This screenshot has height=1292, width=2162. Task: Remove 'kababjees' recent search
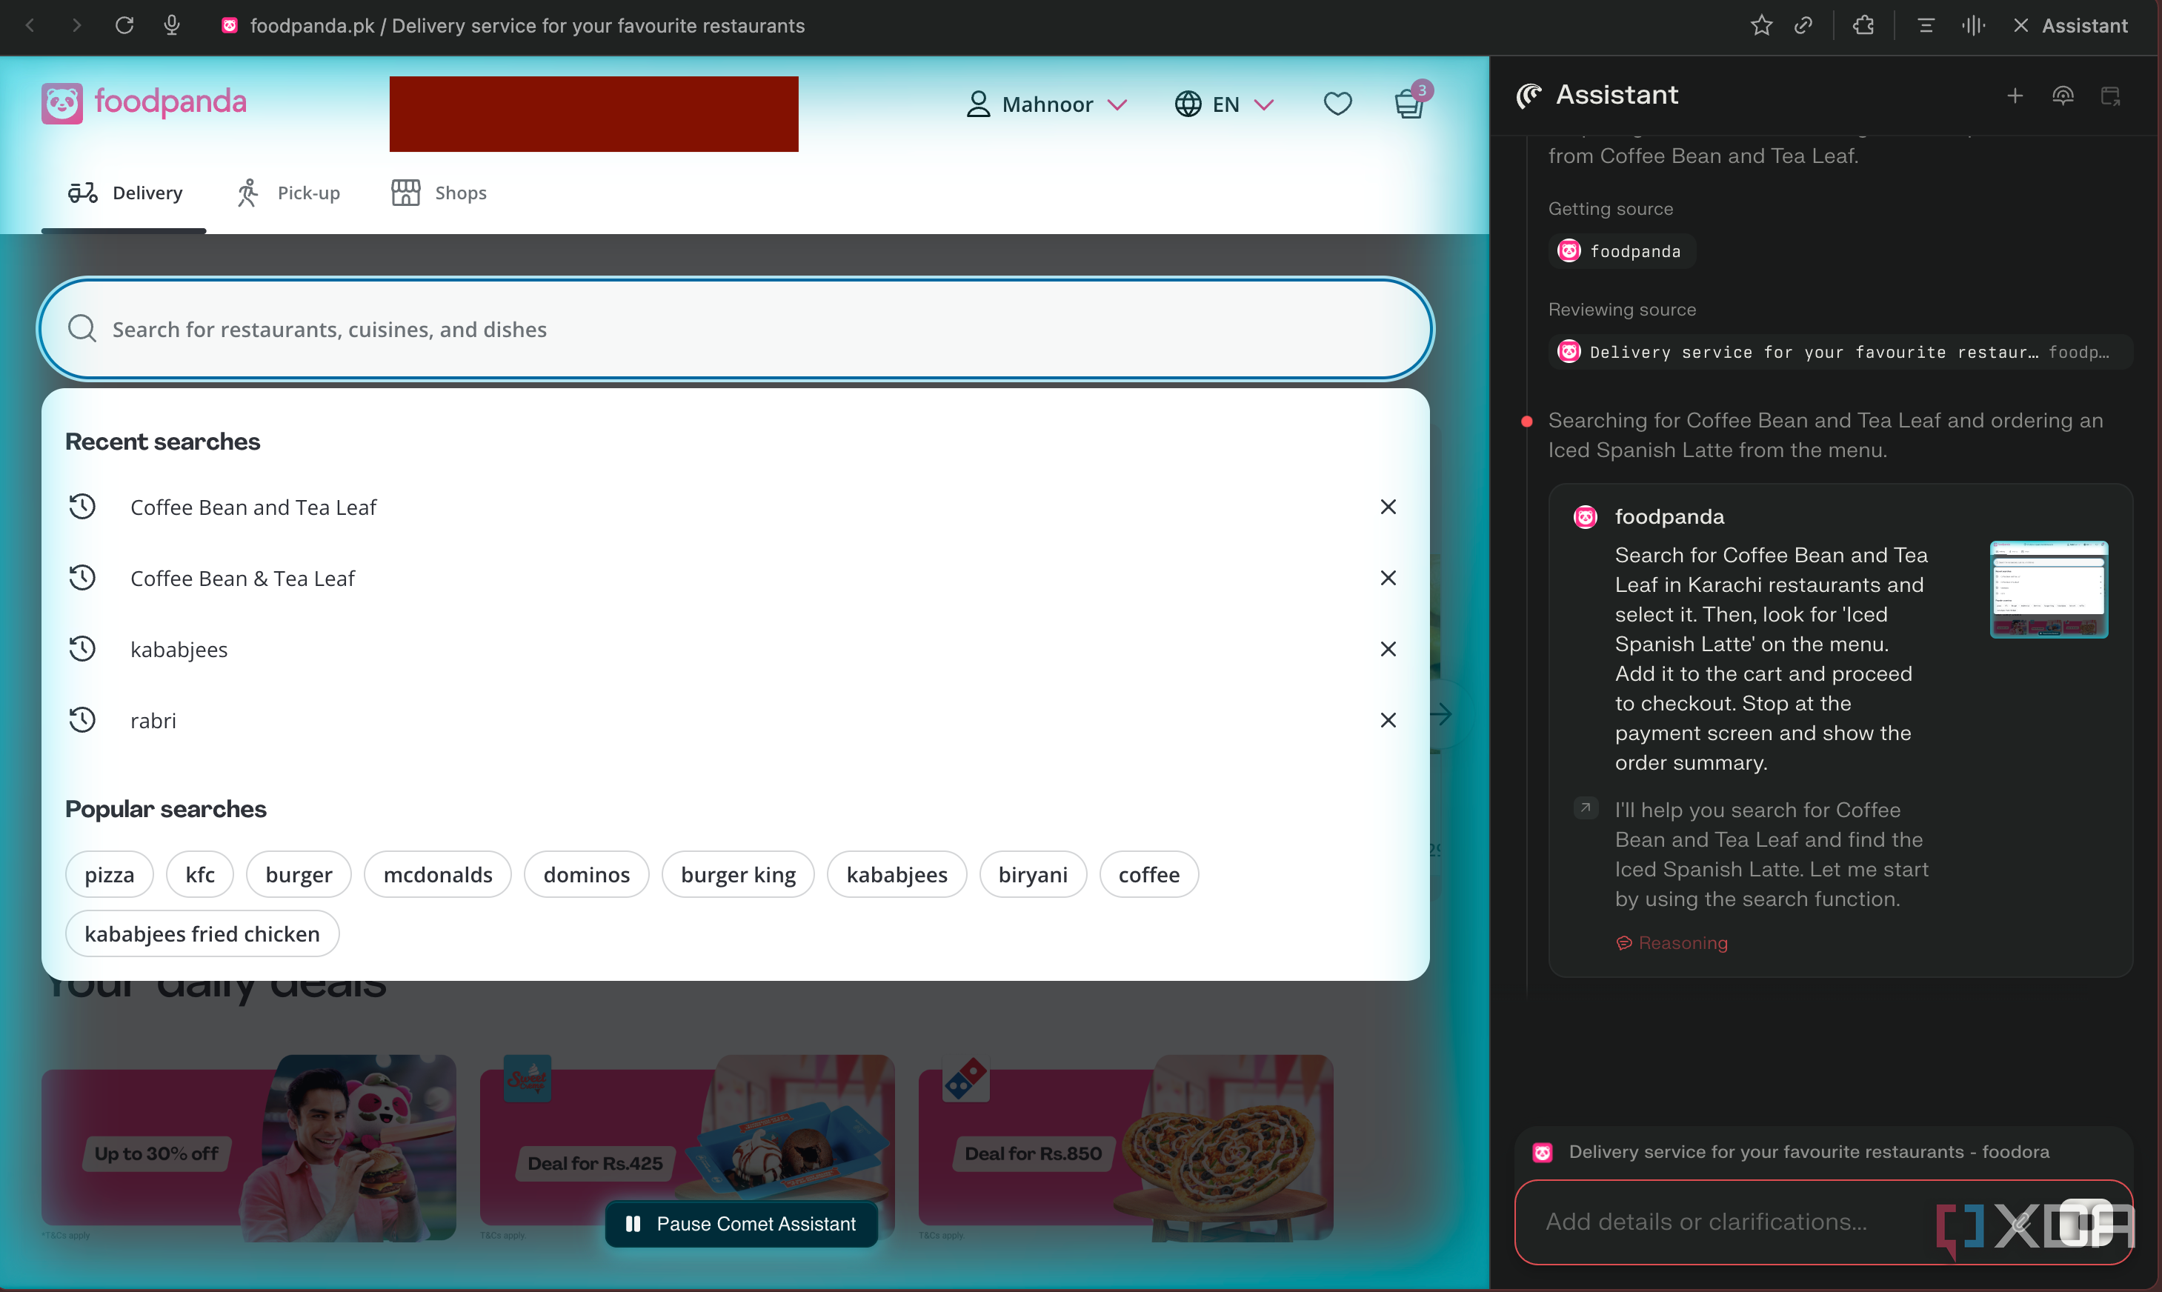[1388, 649]
